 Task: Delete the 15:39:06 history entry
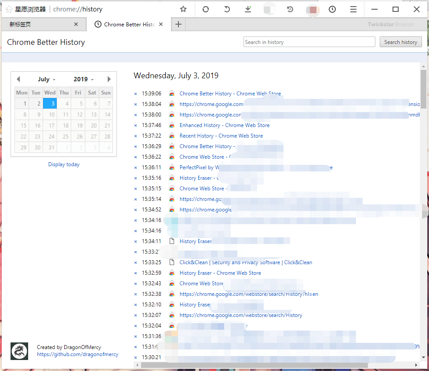(x=135, y=94)
